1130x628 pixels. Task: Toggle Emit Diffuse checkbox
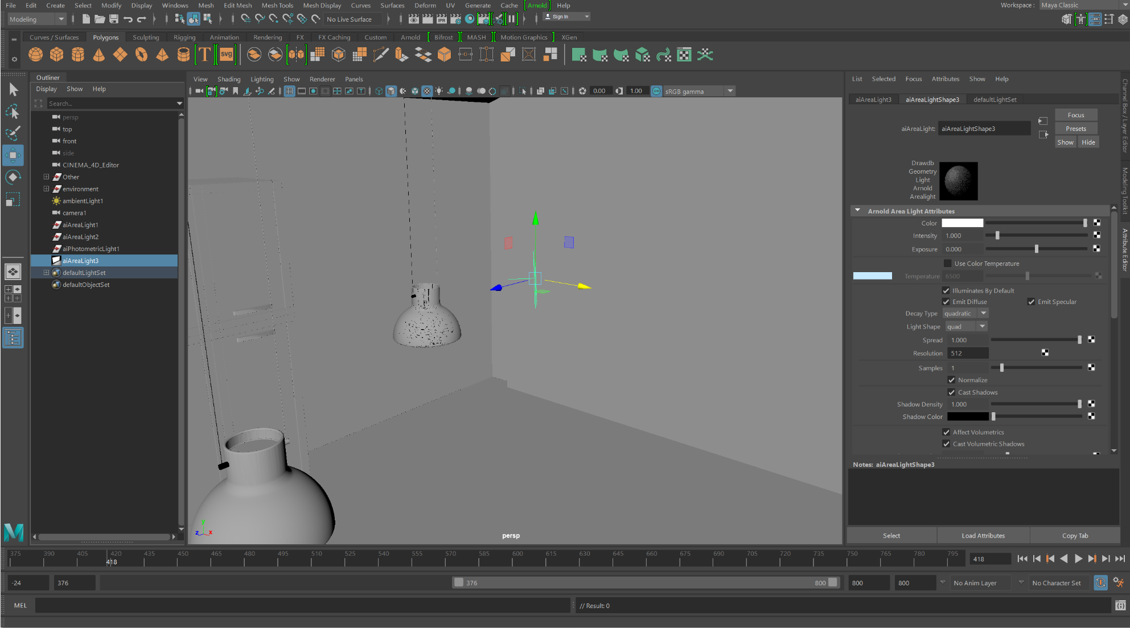(x=946, y=302)
